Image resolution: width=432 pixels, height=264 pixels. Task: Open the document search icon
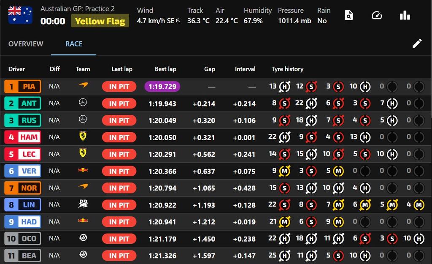tap(348, 16)
